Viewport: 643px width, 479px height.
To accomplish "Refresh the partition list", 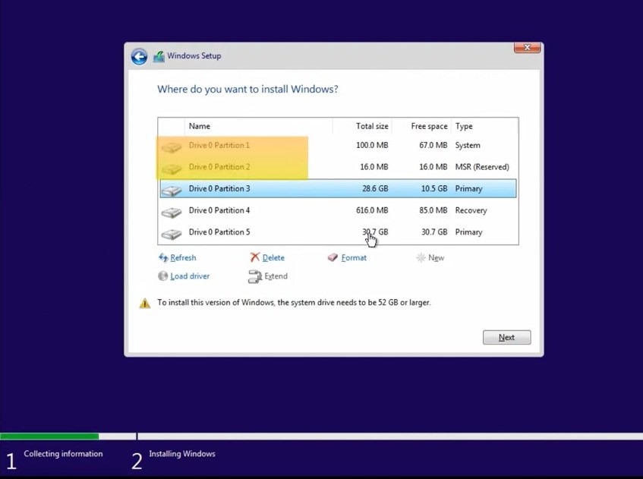I will tap(183, 257).
